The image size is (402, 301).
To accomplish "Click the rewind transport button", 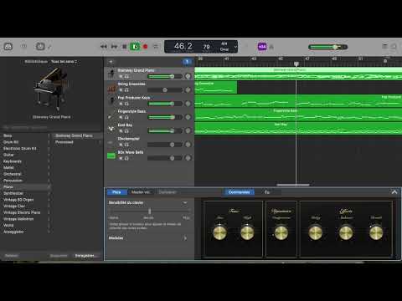I will coord(104,47).
